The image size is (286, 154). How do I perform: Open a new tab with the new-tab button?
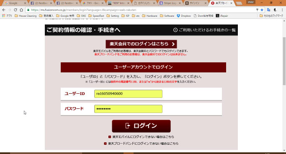pyautogui.click(x=239, y=3)
